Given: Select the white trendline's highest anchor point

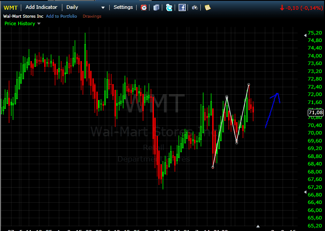Looking at the screenshot, I should click(249, 85).
